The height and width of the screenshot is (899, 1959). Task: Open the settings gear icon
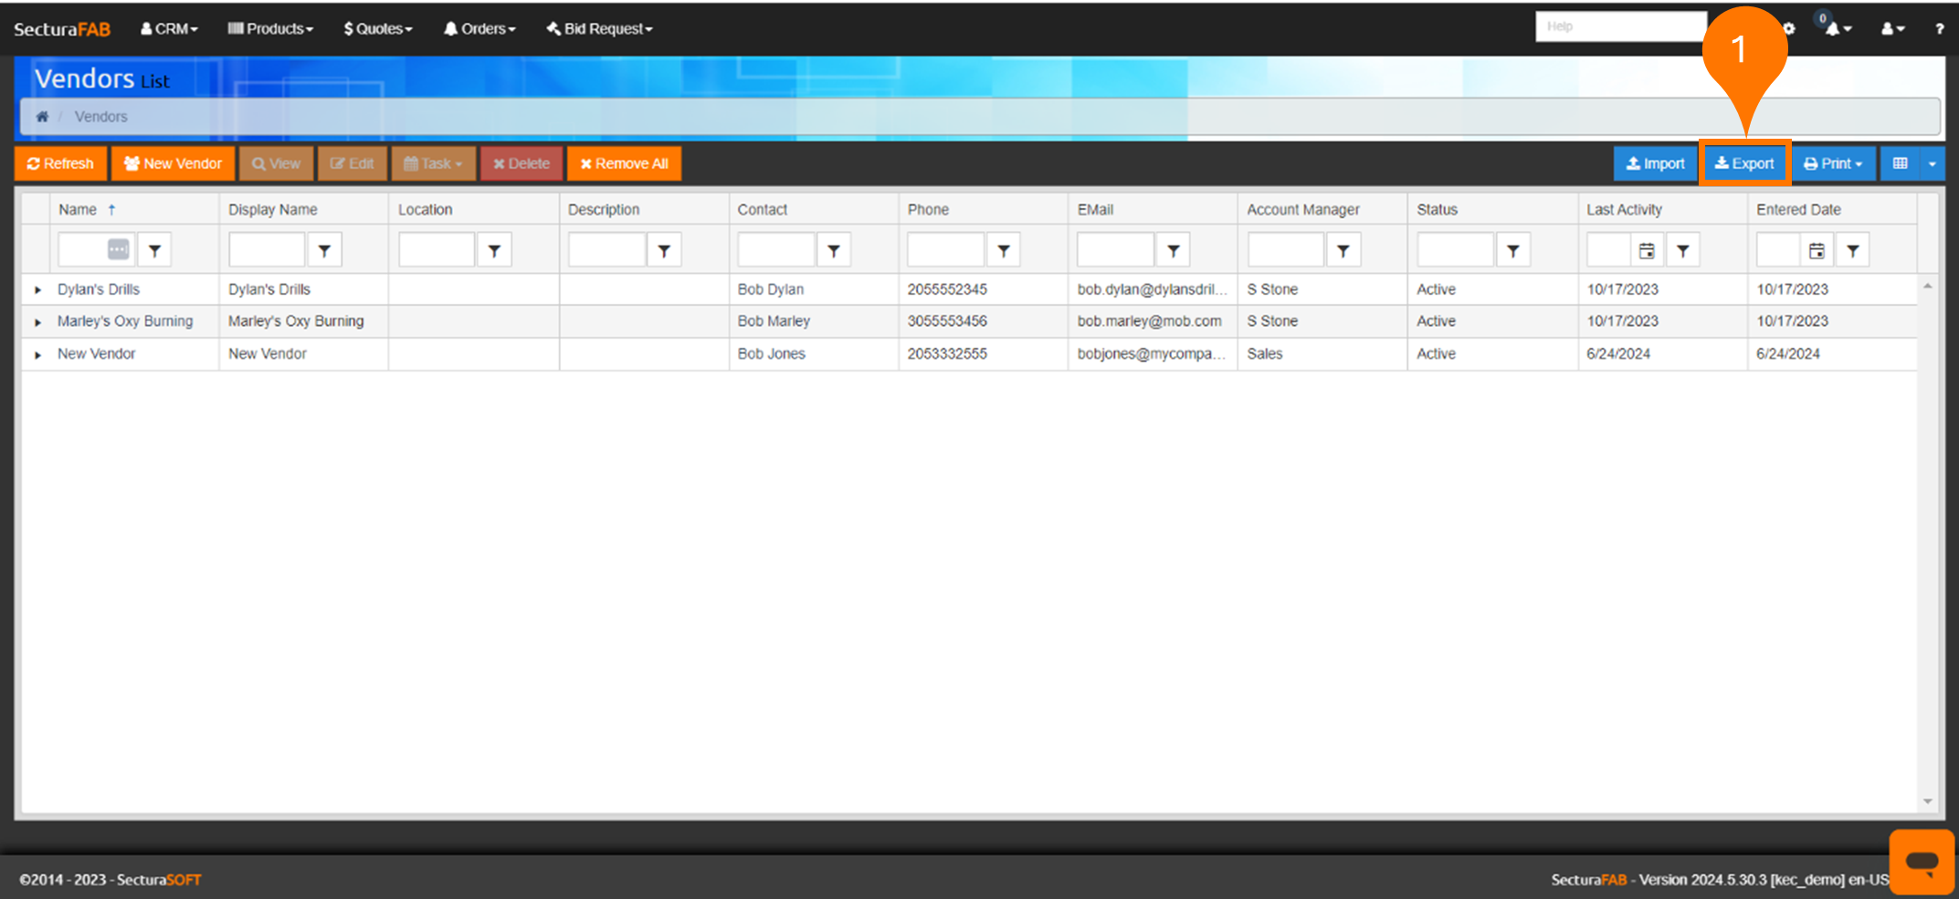(x=1789, y=28)
